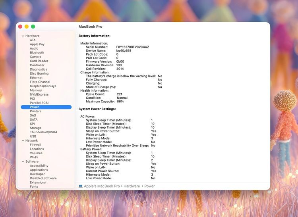Select ATA in the sidebar
The width and height of the screenshot is (298, 217).
coord(33,40)
